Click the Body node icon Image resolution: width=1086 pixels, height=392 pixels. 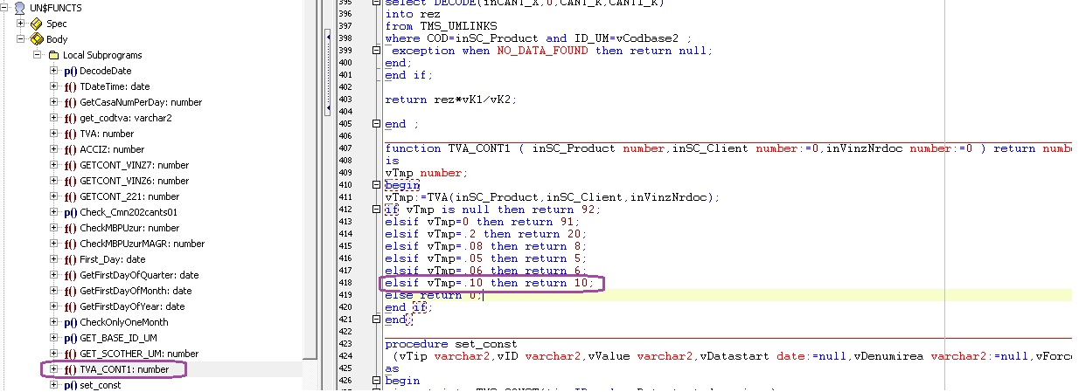point(37,39)
